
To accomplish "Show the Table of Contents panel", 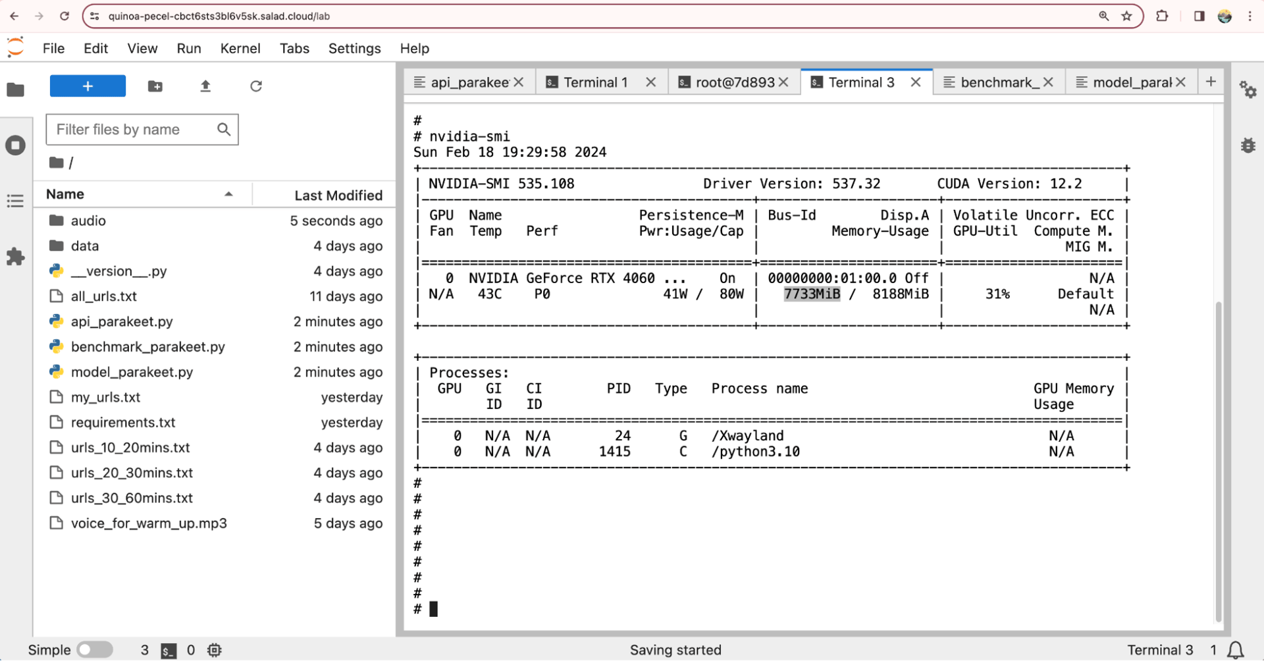I will tap(16, 201).
